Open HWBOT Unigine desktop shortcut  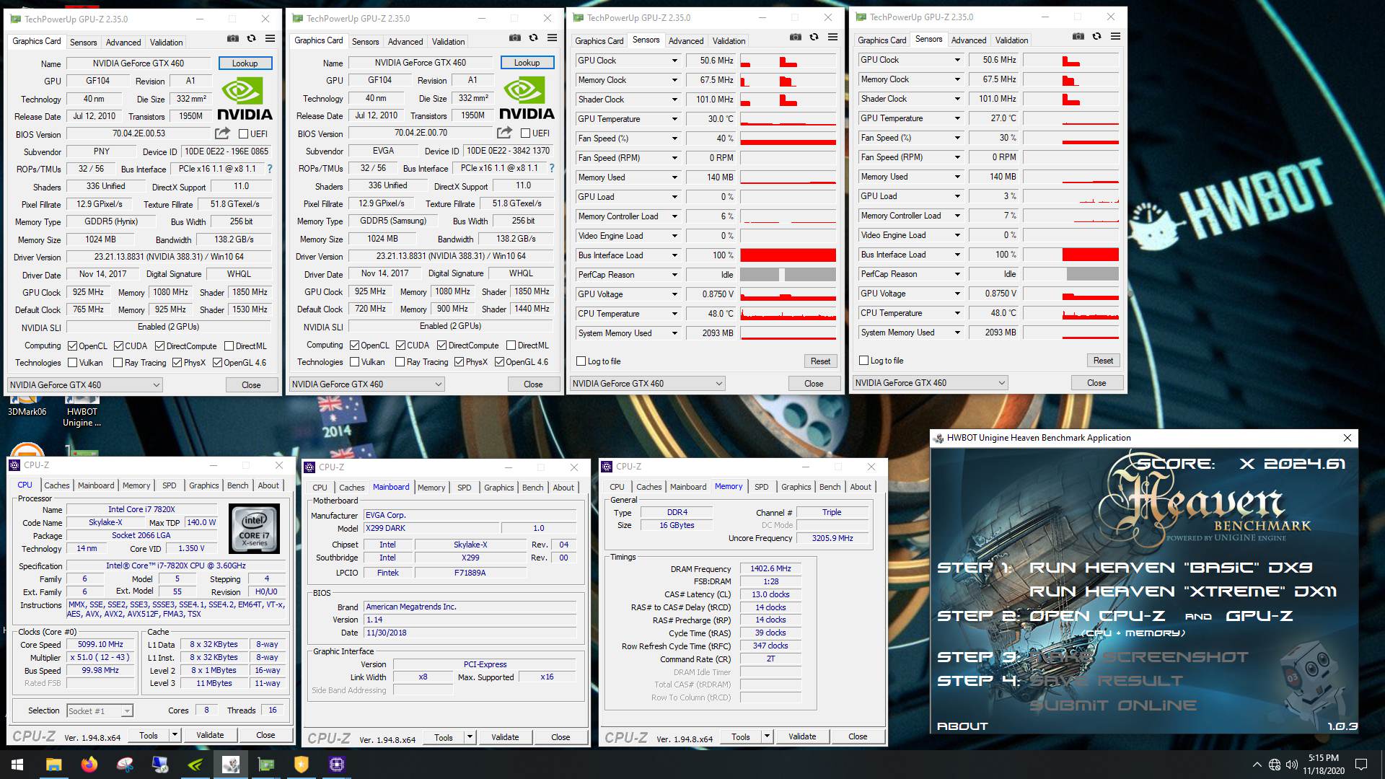(82, 411)
